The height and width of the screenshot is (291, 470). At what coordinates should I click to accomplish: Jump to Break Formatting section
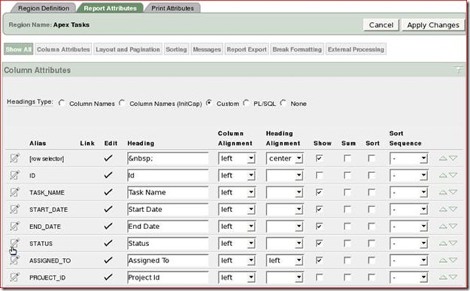pos(297,49)
